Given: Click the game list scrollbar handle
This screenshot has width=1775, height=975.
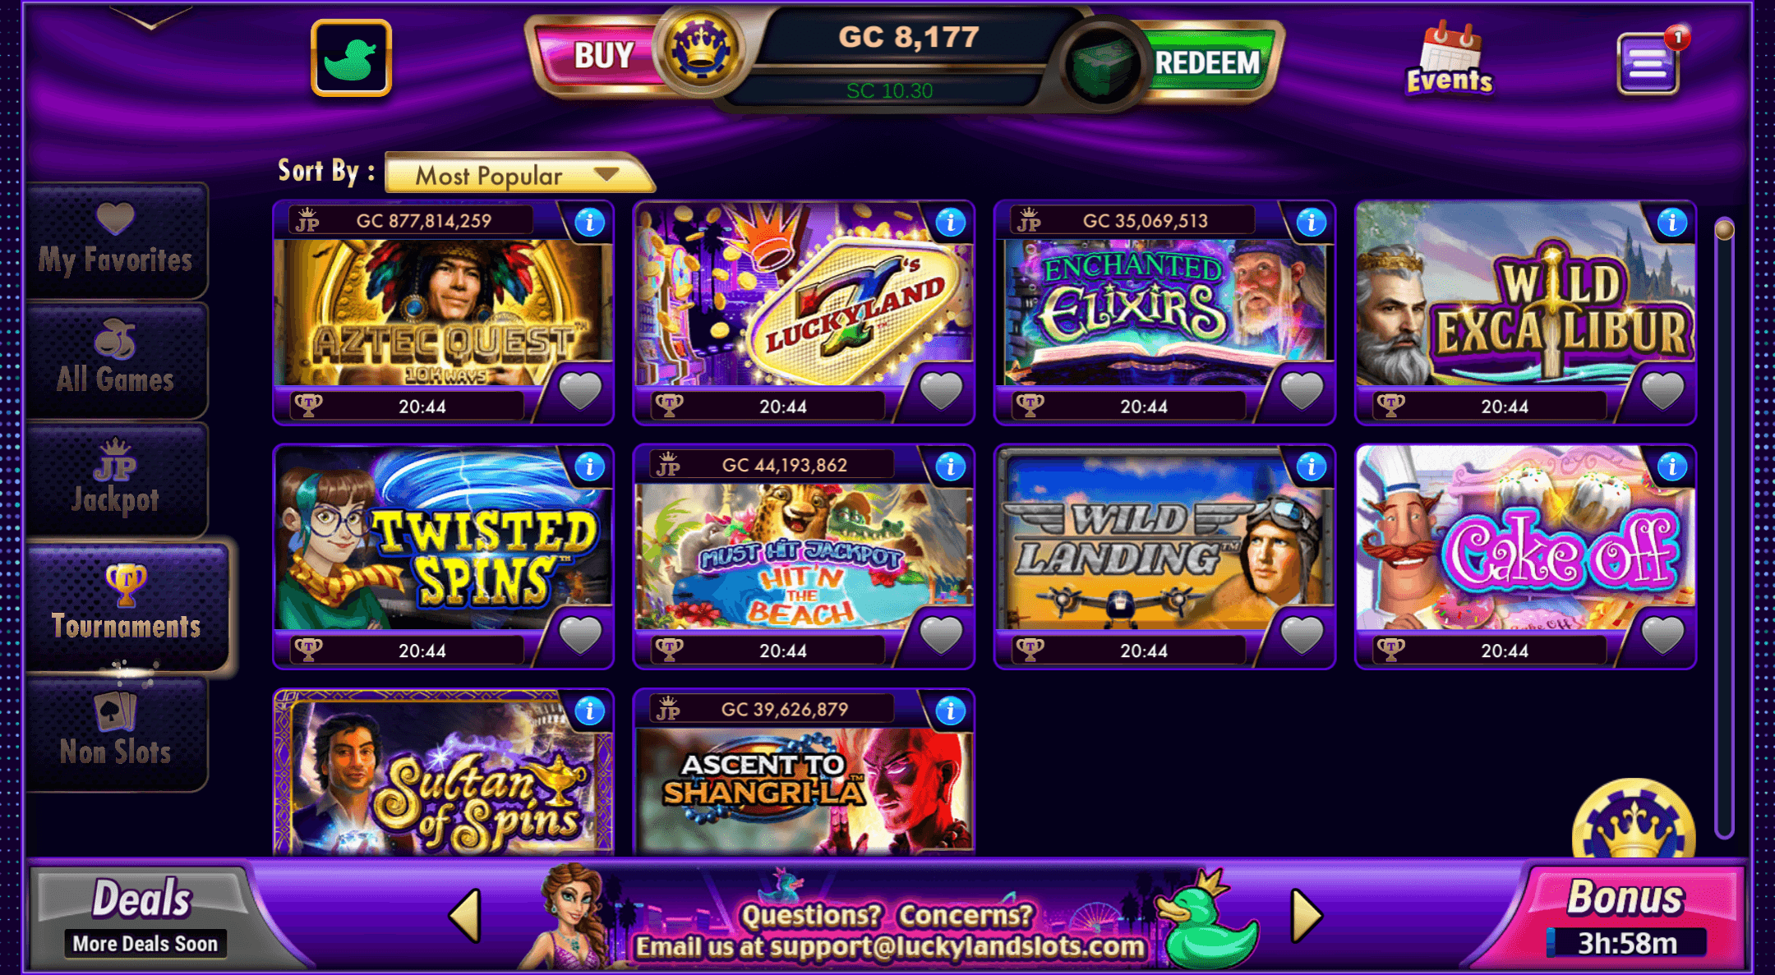Looking at the screenshot, I should 1725,229.
